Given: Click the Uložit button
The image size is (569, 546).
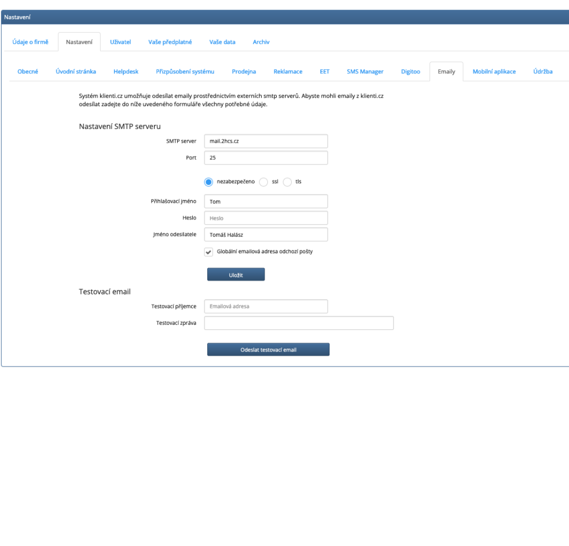Looking at the screenshot, I should click(236, 274).
